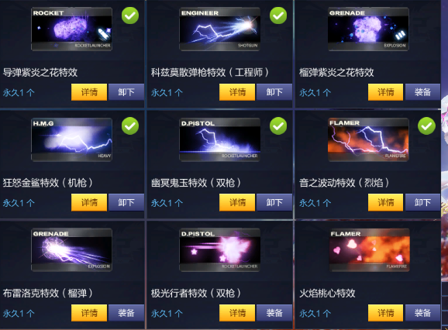
Task: Click the FLAMER lightning flame effect thumbnail
Action: click(x=368, y=139)
